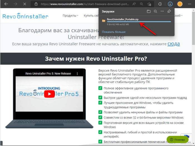The image size is (195, 146).
Task: Pin the Загрузки downloads panel
Action: (169, 11)
